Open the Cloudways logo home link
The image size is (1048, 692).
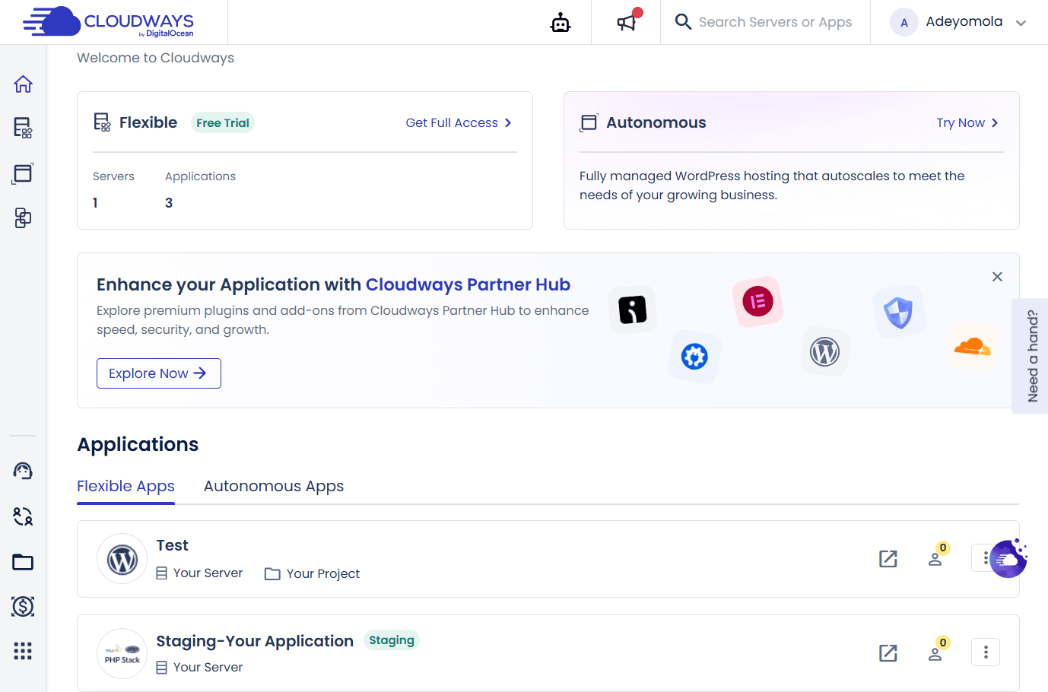click(108, 22)
